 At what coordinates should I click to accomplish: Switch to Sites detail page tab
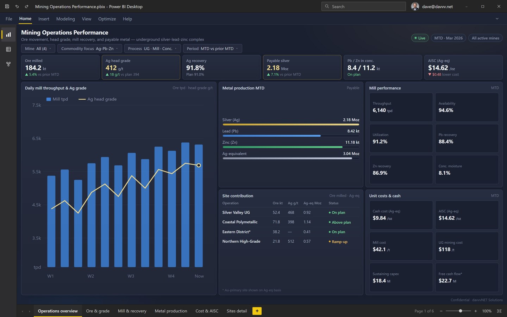[237, 311]
